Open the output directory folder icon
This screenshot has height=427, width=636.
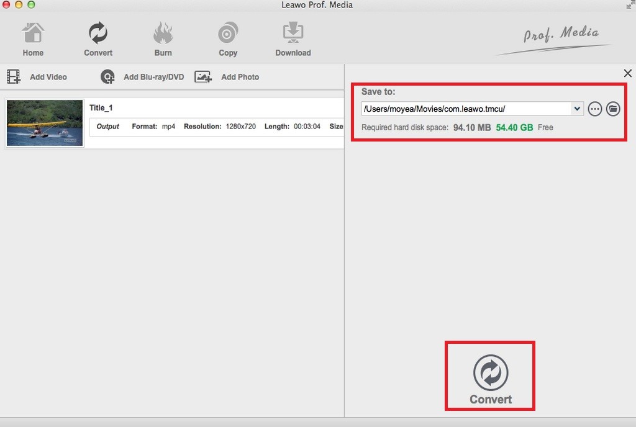(613, 108)
